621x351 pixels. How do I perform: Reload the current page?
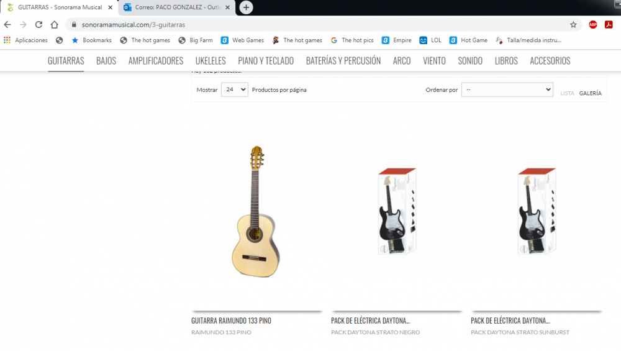39,25
